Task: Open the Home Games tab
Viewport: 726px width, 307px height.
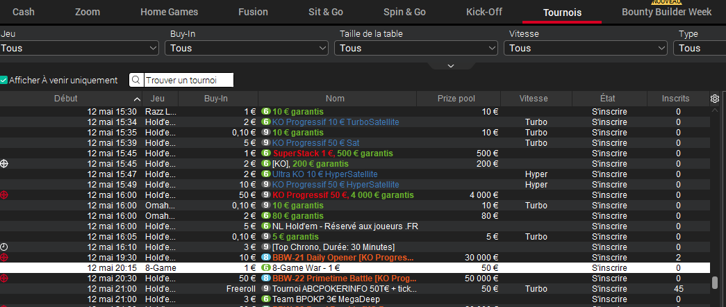Action: pyautogui.click(x=169, y=12)
